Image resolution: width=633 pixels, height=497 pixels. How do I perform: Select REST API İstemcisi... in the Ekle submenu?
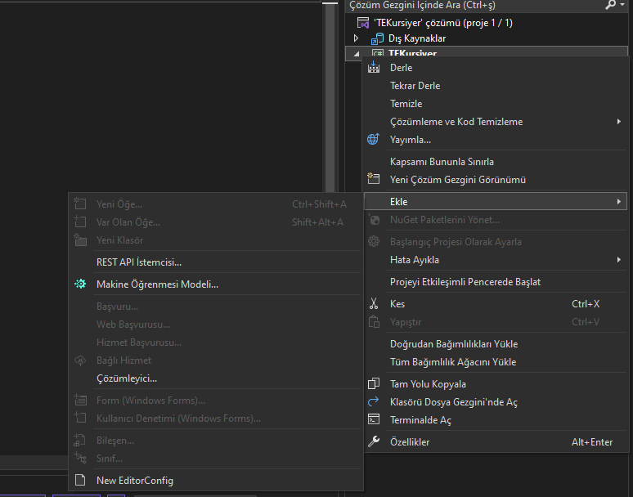139,262
